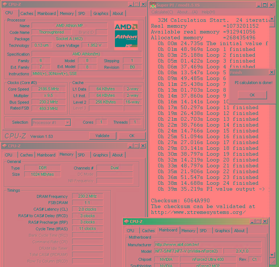
Task: Click Mainboard window CPU-Z title icon
Action: [127, 222]
